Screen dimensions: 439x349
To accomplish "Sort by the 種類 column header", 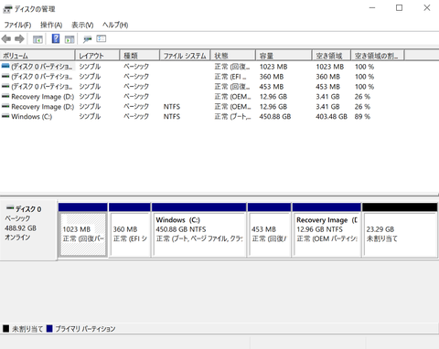I will 140,56.
